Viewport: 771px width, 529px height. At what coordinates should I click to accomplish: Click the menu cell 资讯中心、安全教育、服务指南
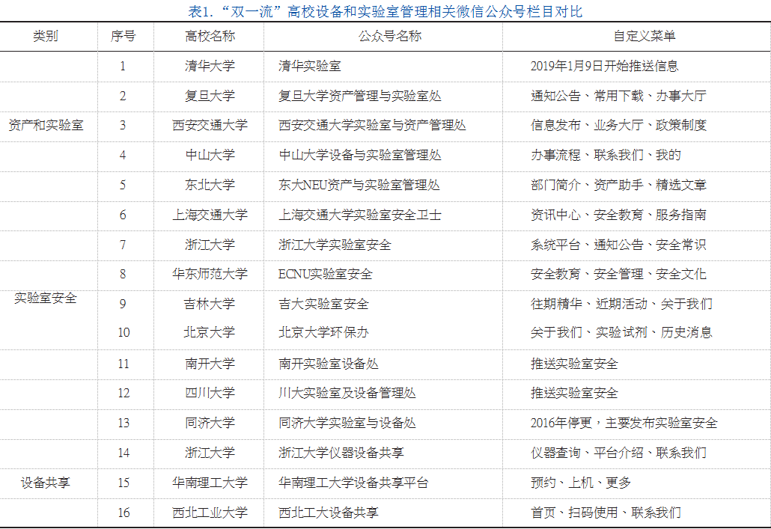618,214
